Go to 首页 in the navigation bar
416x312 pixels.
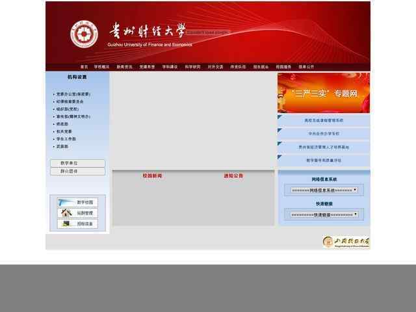click(x=84, y=67)
